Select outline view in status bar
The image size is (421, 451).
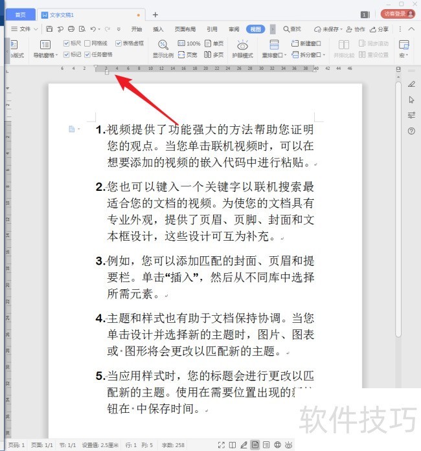266,445
